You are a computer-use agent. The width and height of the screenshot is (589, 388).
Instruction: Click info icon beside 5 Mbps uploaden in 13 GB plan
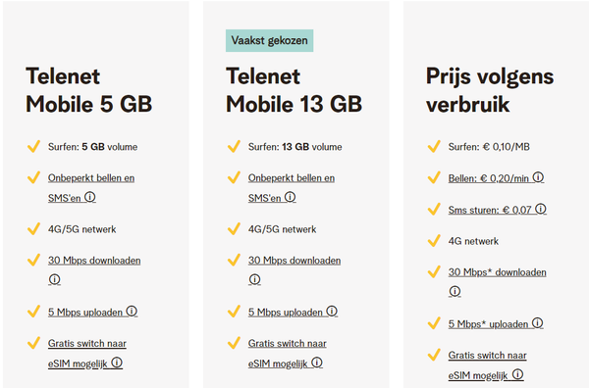click(x=332, y=312)
